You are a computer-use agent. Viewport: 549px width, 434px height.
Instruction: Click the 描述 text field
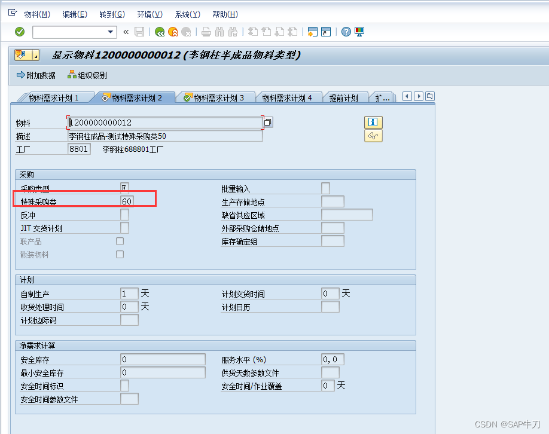pyautogui.click(x=165, y=136)
